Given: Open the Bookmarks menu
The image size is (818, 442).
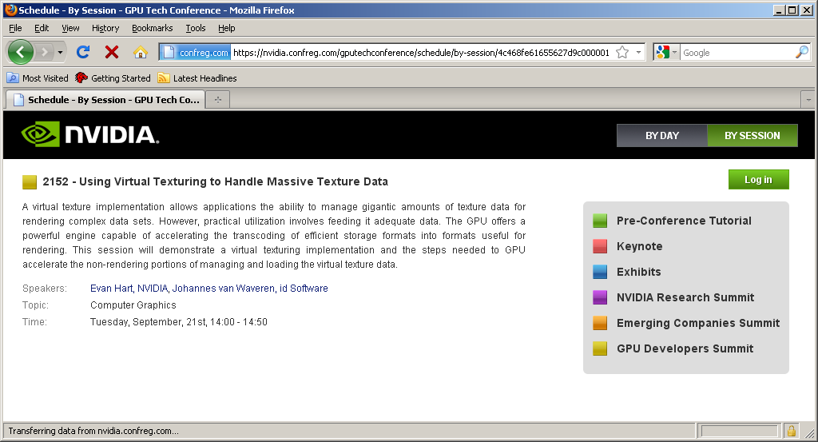Looking at the screenshot, I should 152,28.
